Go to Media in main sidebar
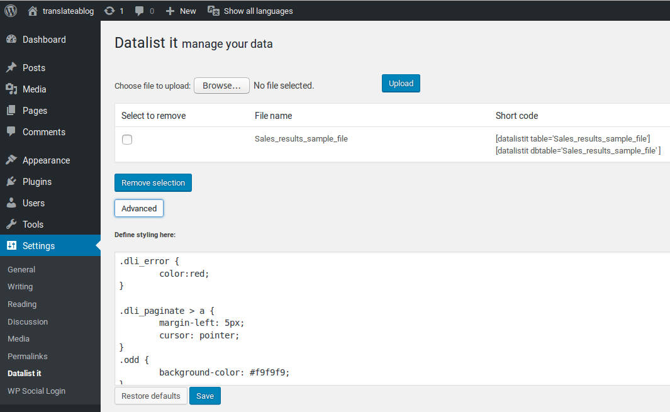 click(x=34, y=89)
